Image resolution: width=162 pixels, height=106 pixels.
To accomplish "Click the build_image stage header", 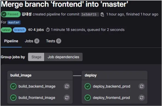I will pos(21,75).
